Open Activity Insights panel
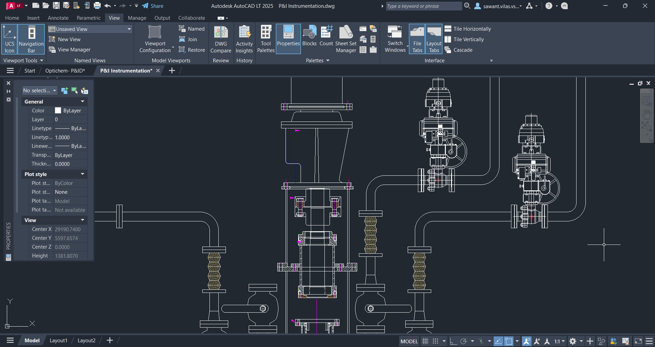This screenshot has width=655, height=347. click(244, 39)
